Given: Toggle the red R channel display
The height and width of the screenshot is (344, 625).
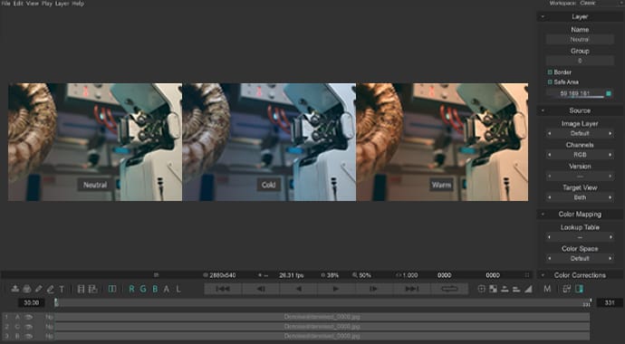Looking at the screenshot, I should point(131,289).
